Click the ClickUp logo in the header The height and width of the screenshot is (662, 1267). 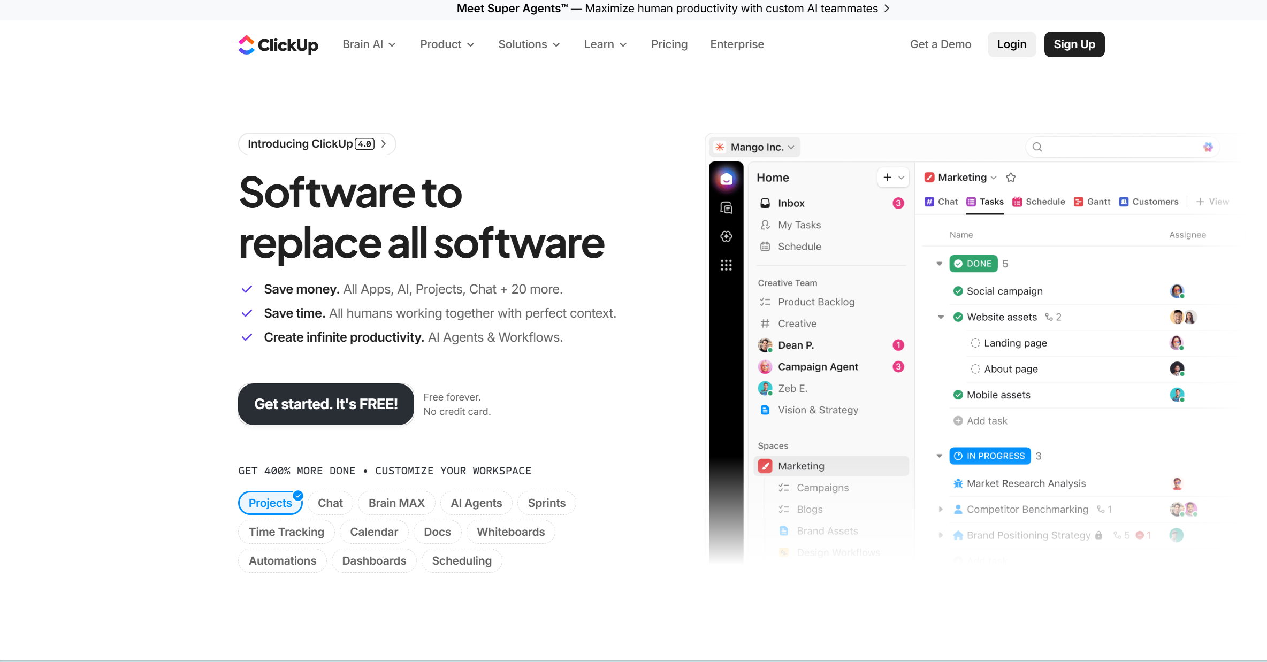[x=278, y=44]
